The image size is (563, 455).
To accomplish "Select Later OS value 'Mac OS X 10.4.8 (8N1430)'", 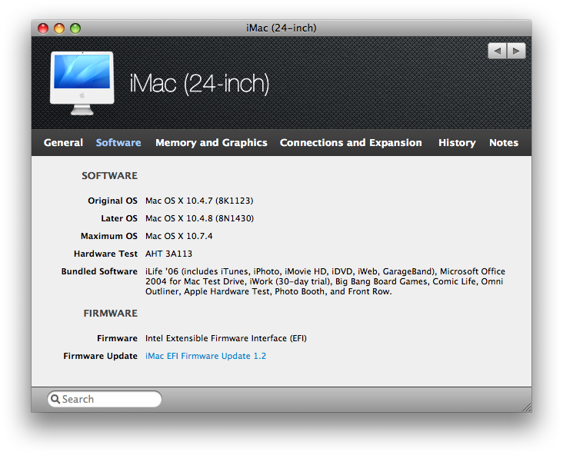I will coord(200,218).
